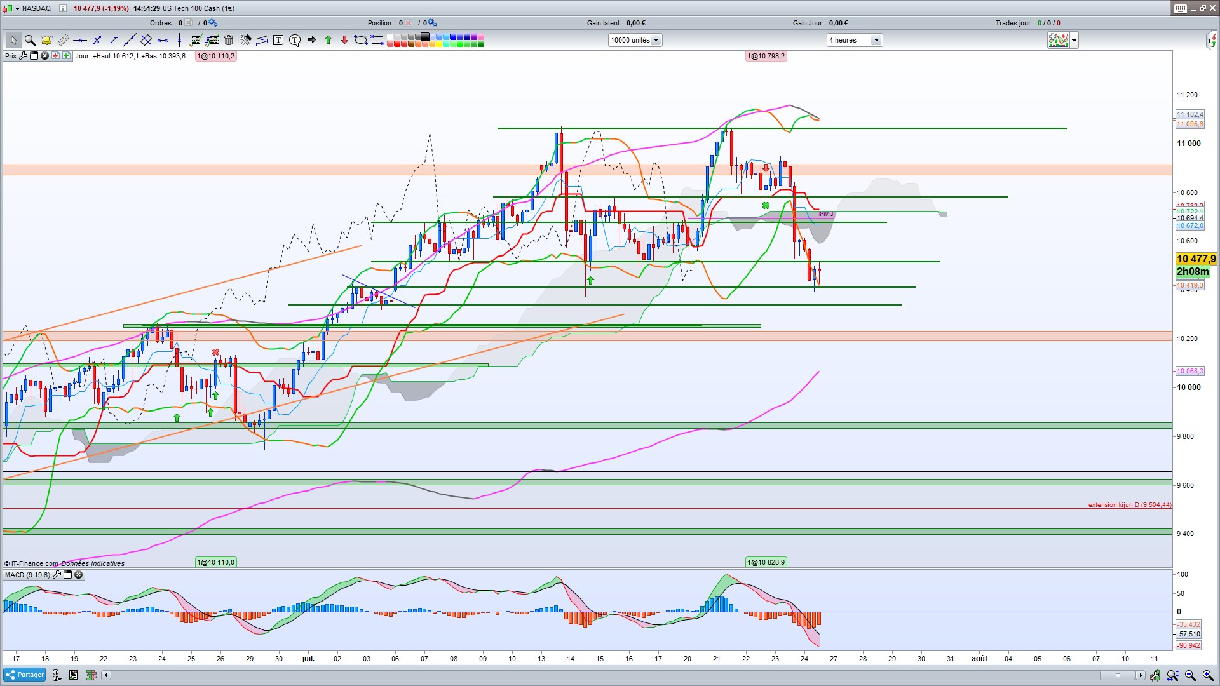Zoom in horizontally with plus magnifier
Viewport: 1220px width, 686px height.
[1208, 675]
